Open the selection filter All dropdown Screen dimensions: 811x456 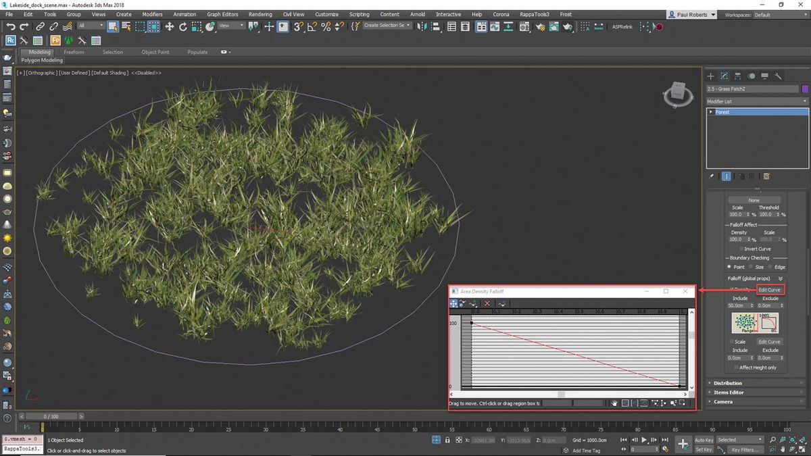90,26
